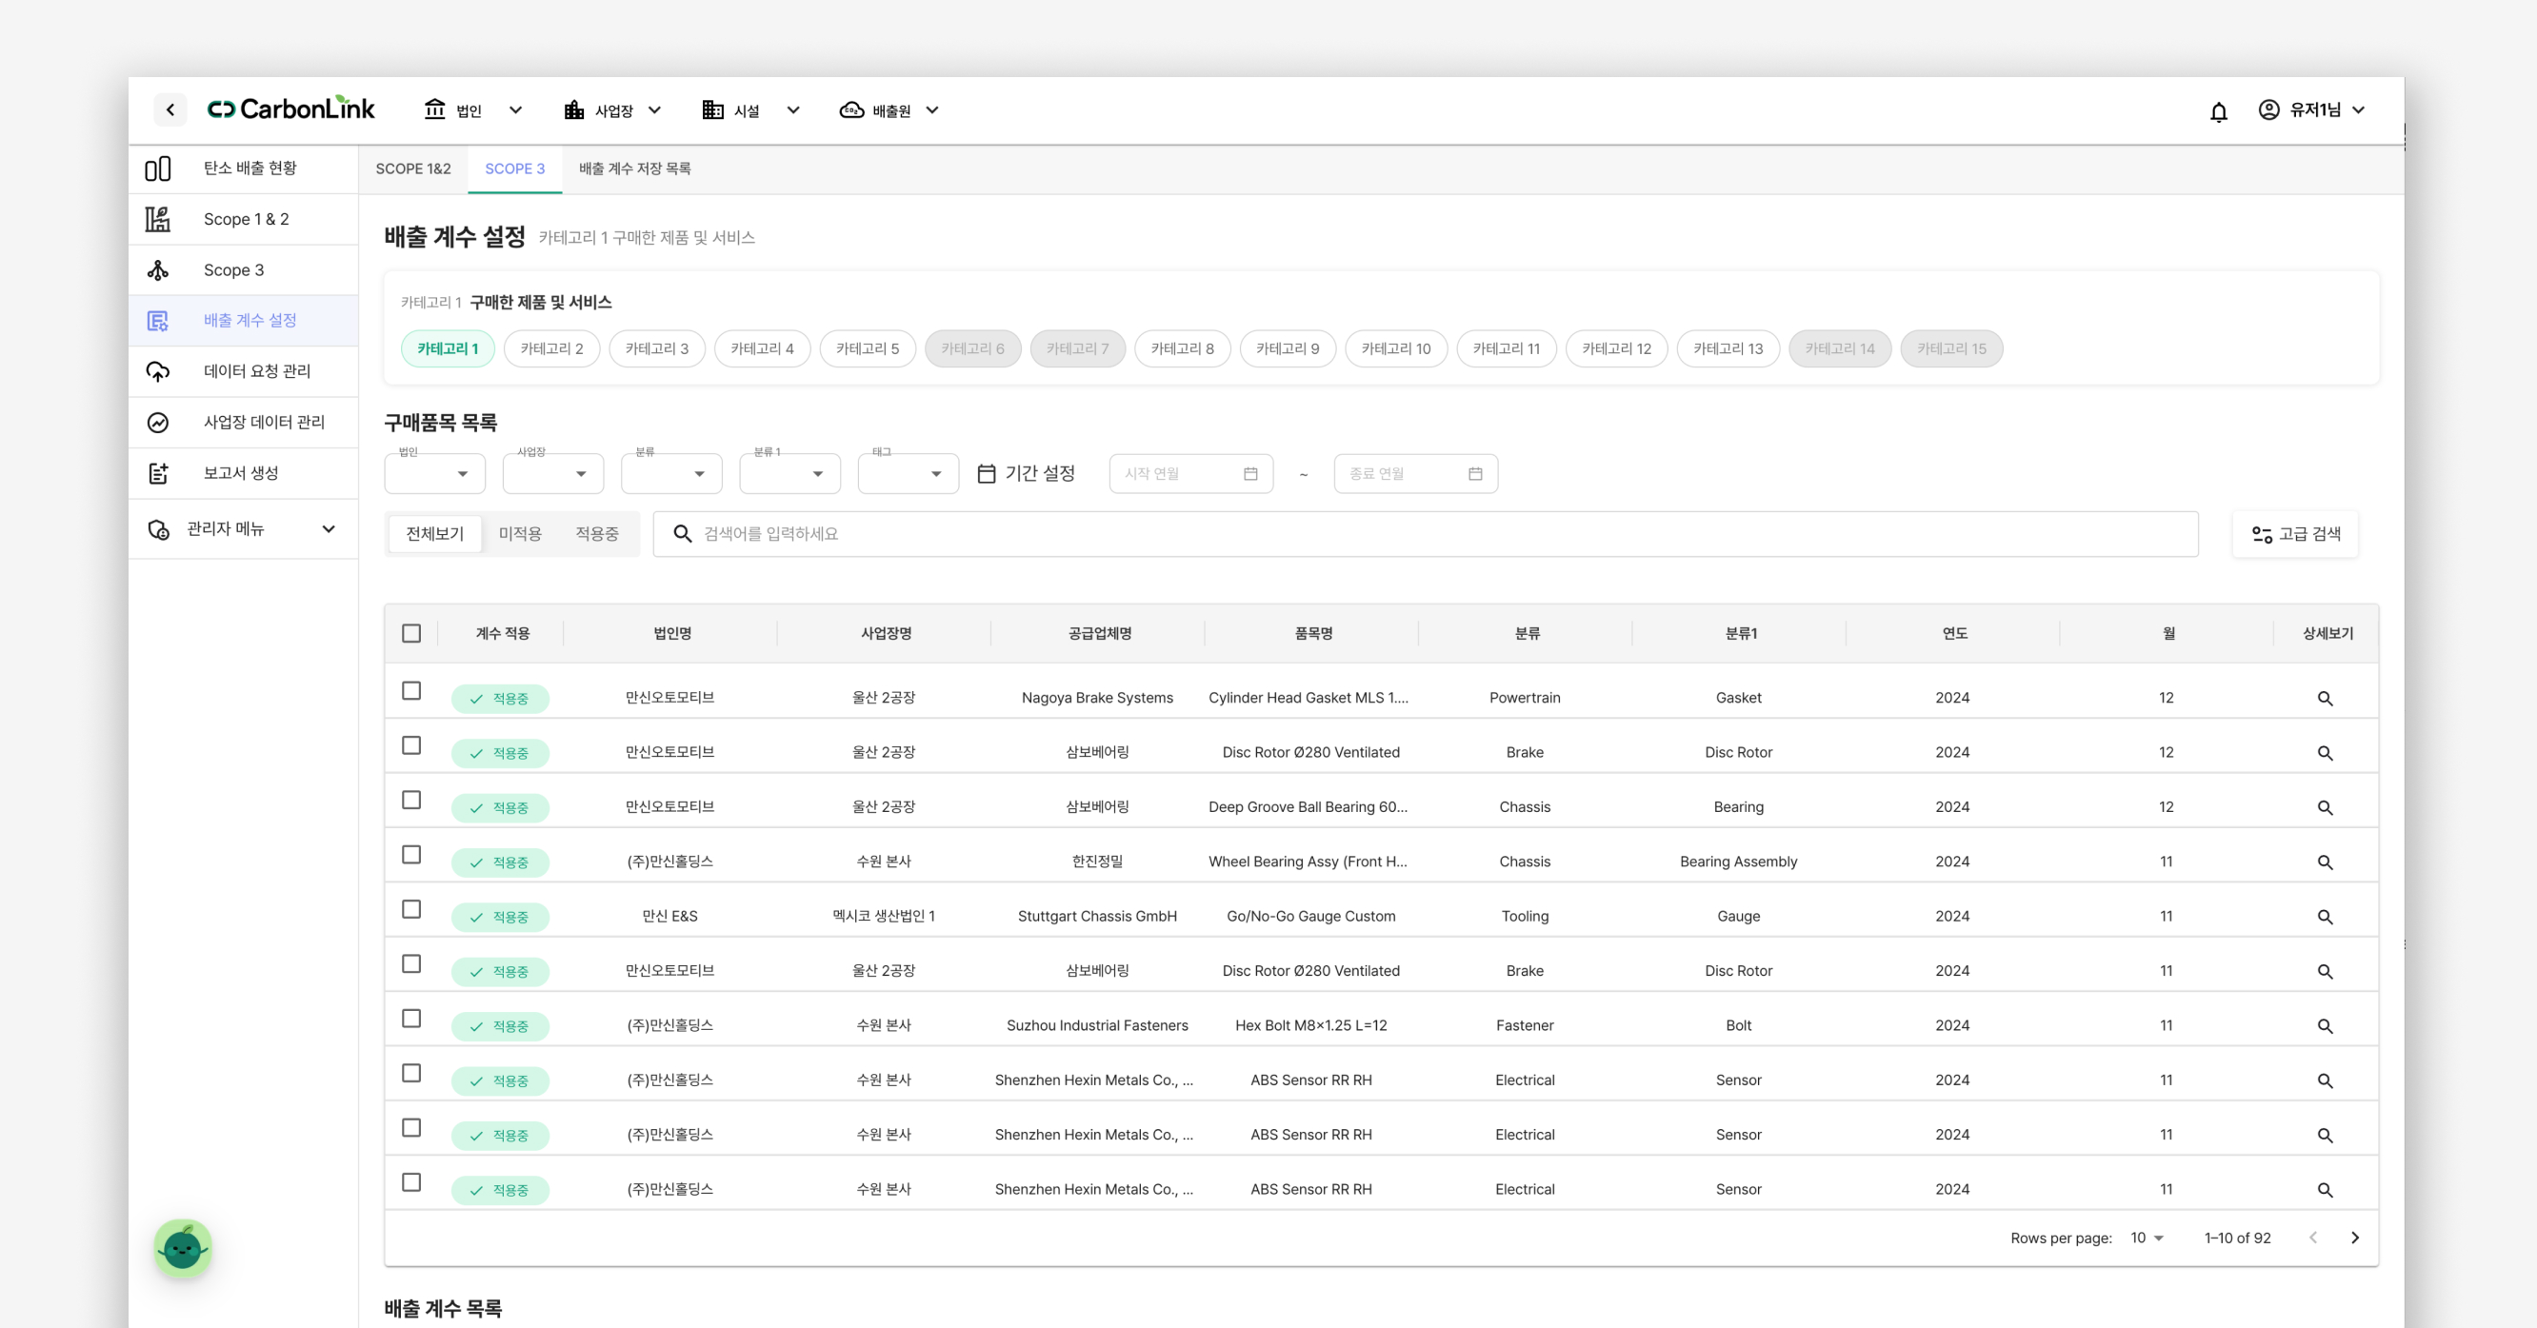Select the 적용중 filter toggle
2537x1328 pixels.
tap(597, 533)
